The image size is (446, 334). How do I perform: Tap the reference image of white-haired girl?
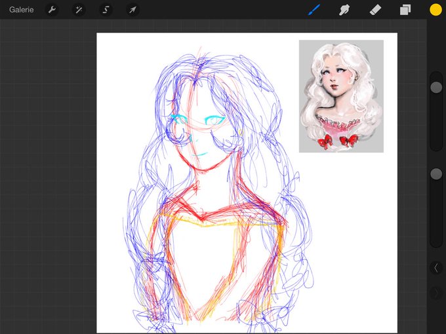pos(341,96)
